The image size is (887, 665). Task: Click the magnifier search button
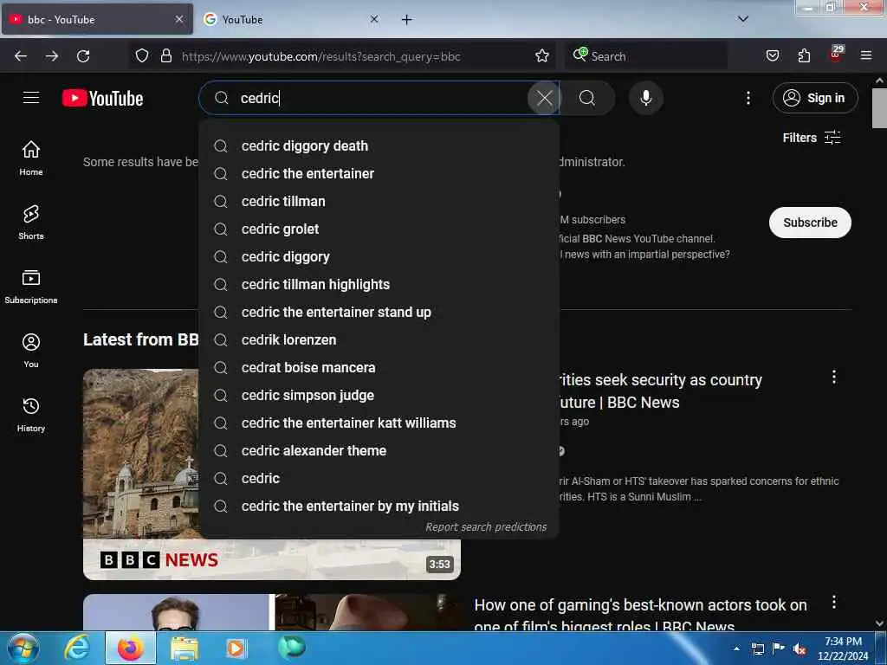tap(587, 98)
